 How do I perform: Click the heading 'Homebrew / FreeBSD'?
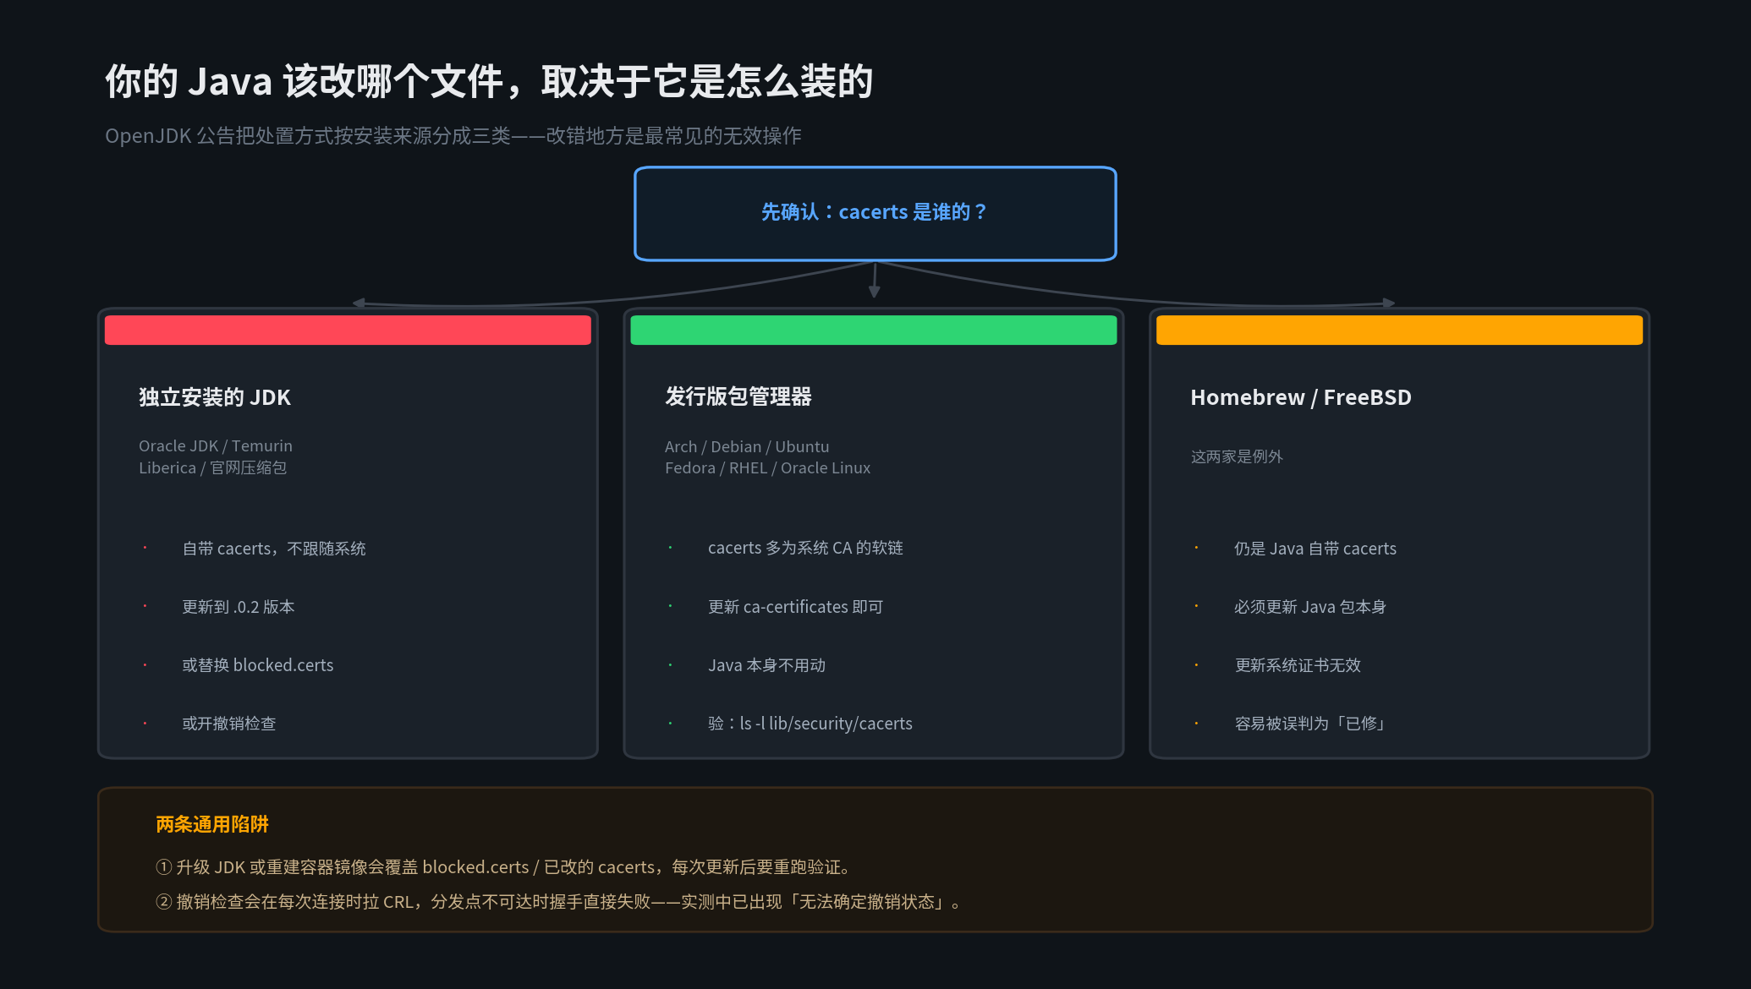1301,397
